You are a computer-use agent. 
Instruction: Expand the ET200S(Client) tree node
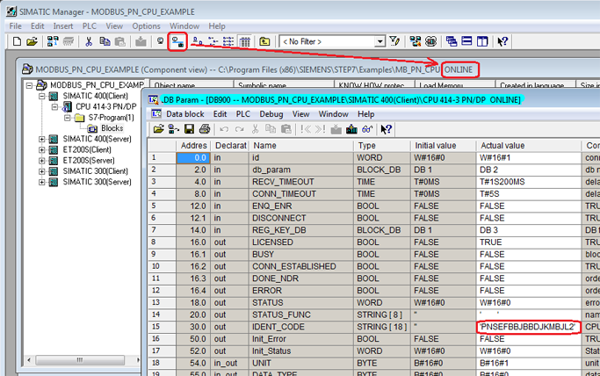(42, 149)
